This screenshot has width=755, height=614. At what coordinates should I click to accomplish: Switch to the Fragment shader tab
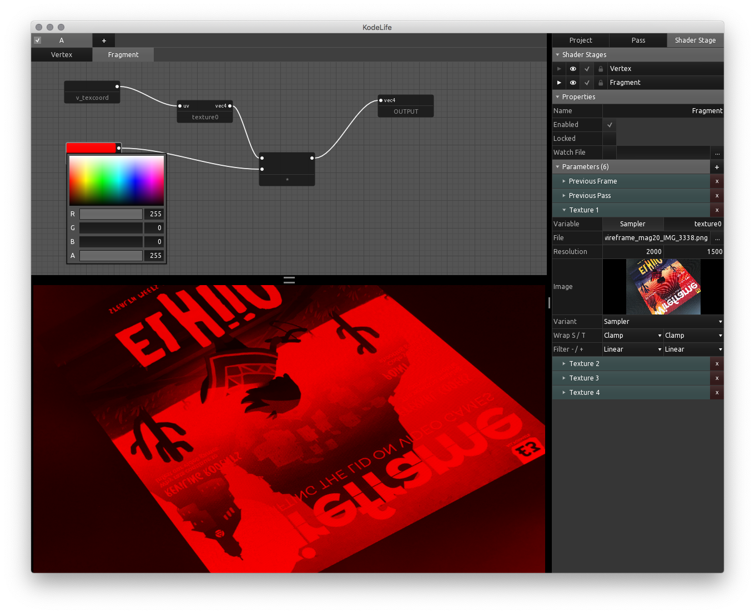click(x=123, y=55)
